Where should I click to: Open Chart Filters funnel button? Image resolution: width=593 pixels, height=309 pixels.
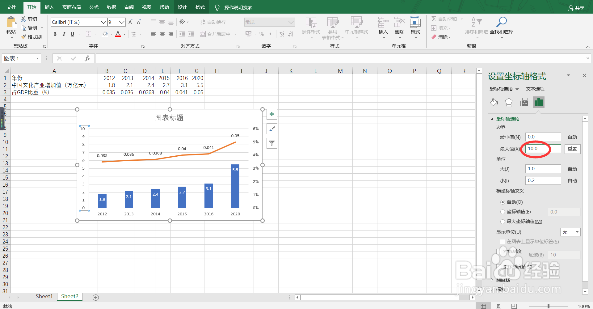(x=272, y=143)
